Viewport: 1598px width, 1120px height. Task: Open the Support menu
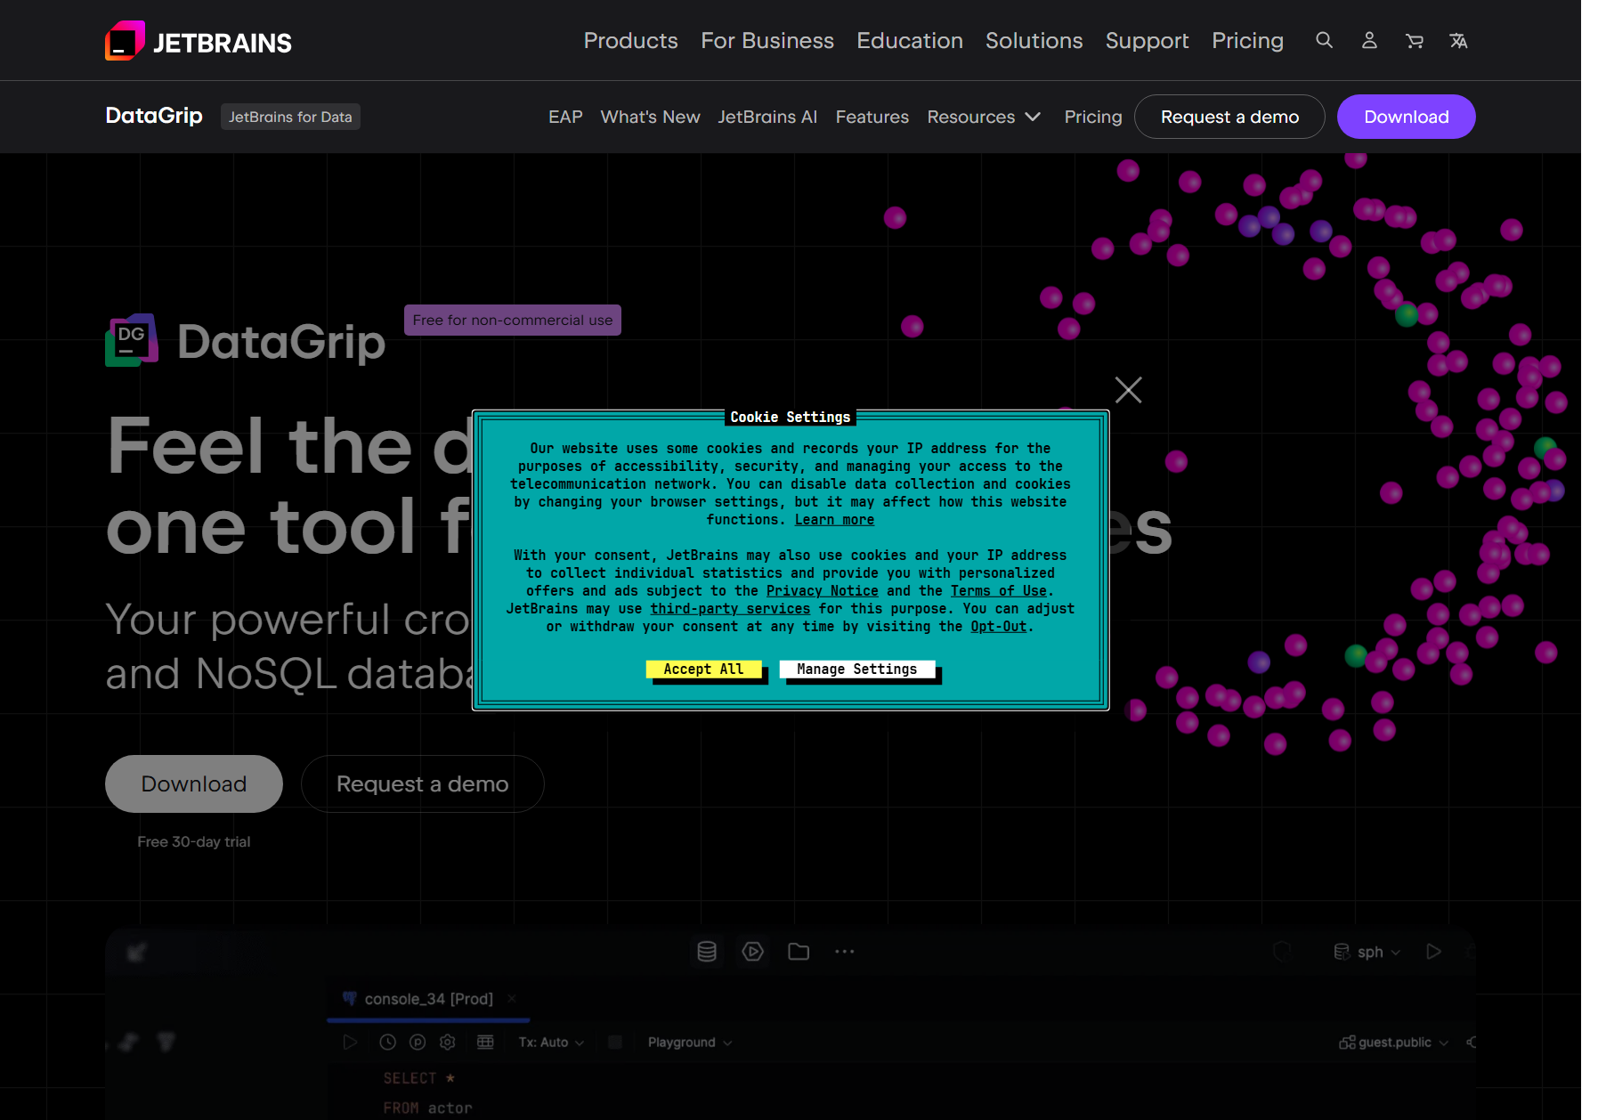pos(1147,40)
